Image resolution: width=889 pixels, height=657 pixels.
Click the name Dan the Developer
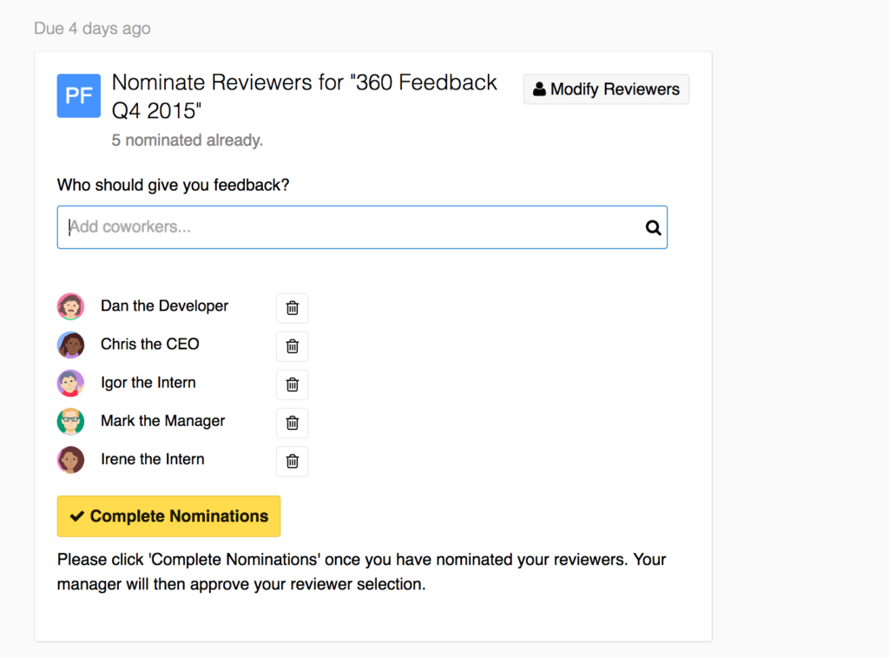[x=164, y=306]
